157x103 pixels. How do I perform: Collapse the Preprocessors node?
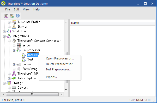14,50
